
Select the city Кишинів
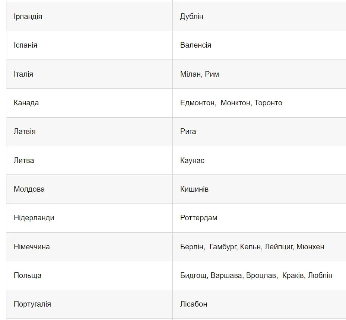click(x=194, y=189)
